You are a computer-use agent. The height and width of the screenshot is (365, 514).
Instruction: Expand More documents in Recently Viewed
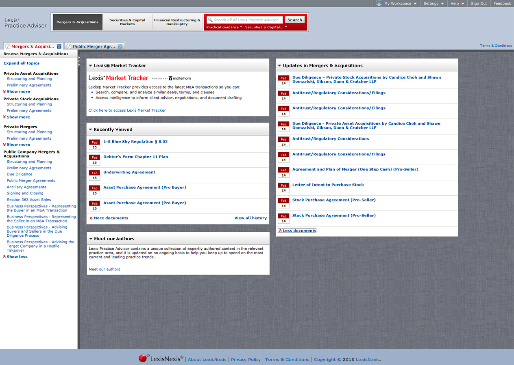pyautogui.click(x=109, y=218)
